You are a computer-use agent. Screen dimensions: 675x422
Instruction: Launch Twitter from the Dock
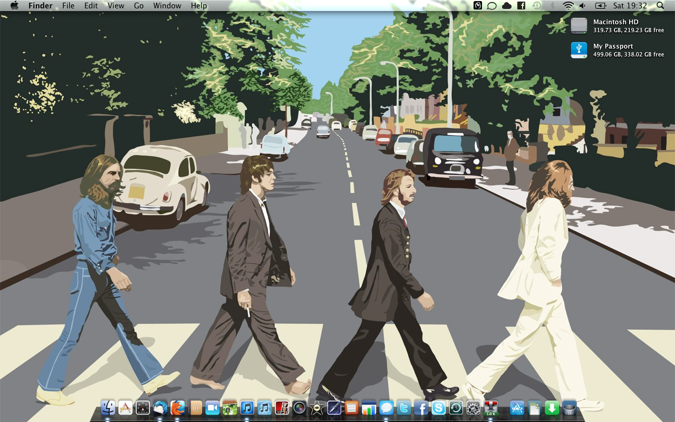(404, 407)
